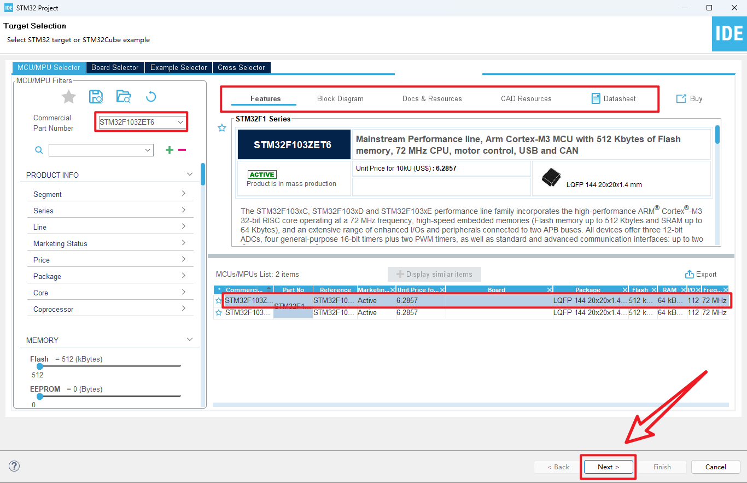The image size is (747, 483).
Task: Collapse the PRODUCT INFO section
Action: pos(190,174)
